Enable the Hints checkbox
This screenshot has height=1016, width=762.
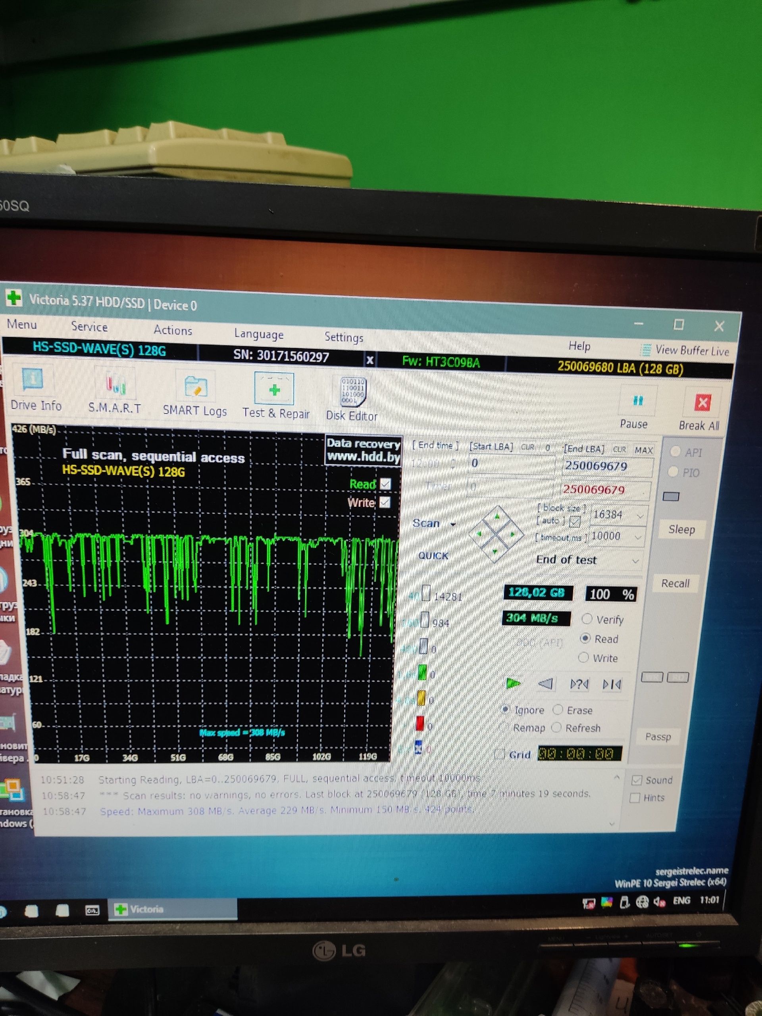635,798
